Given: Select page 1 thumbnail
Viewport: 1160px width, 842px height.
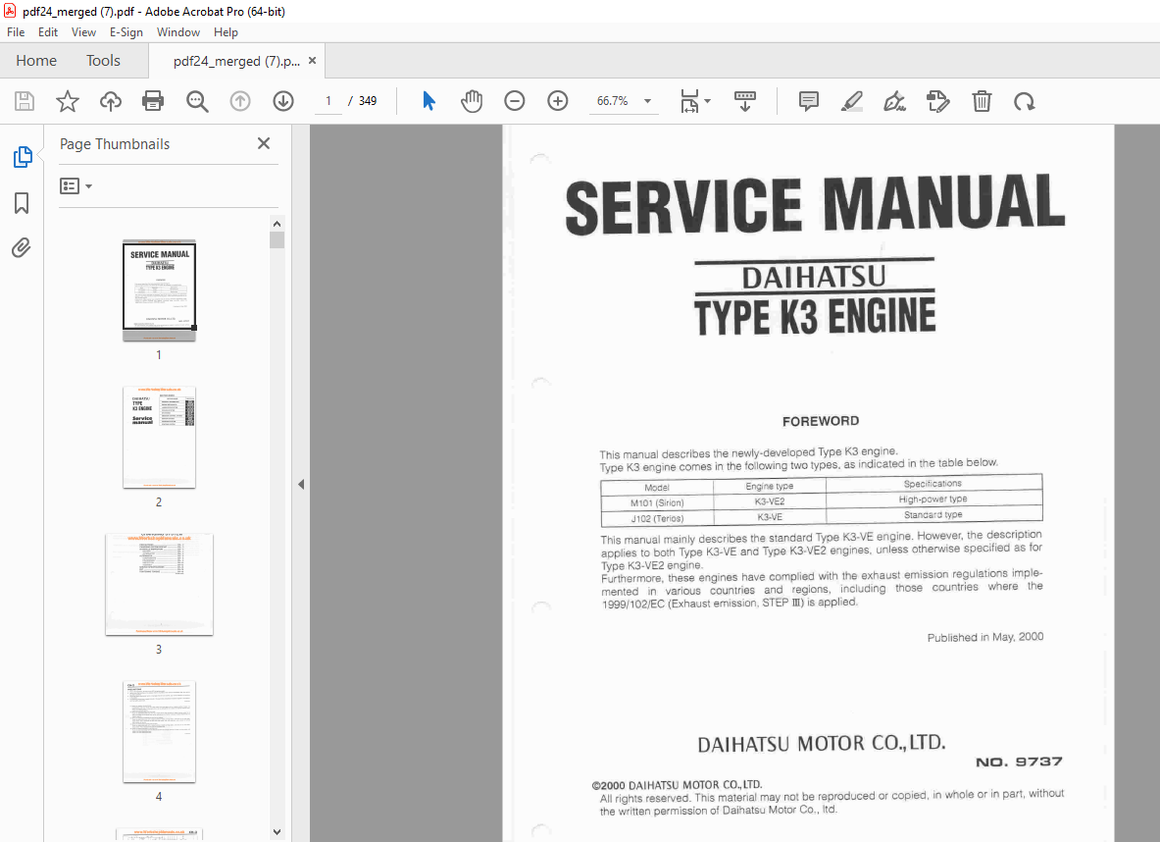Looking at the screenshot, I should [159, 290].
